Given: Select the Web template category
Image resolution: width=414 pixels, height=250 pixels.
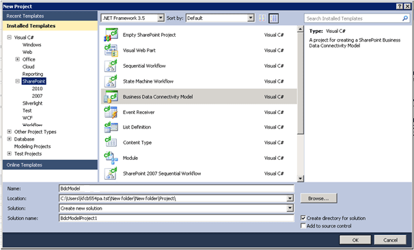Looking at the screenshot, I should [27, 52].
